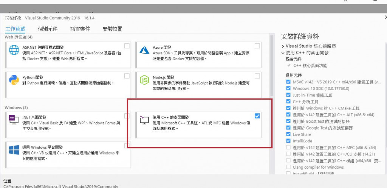Uncheck the C++ profiling tools checkbox
Image resolution: width=387 pixels, height=188 pixels.
click(x=288, y=102)
